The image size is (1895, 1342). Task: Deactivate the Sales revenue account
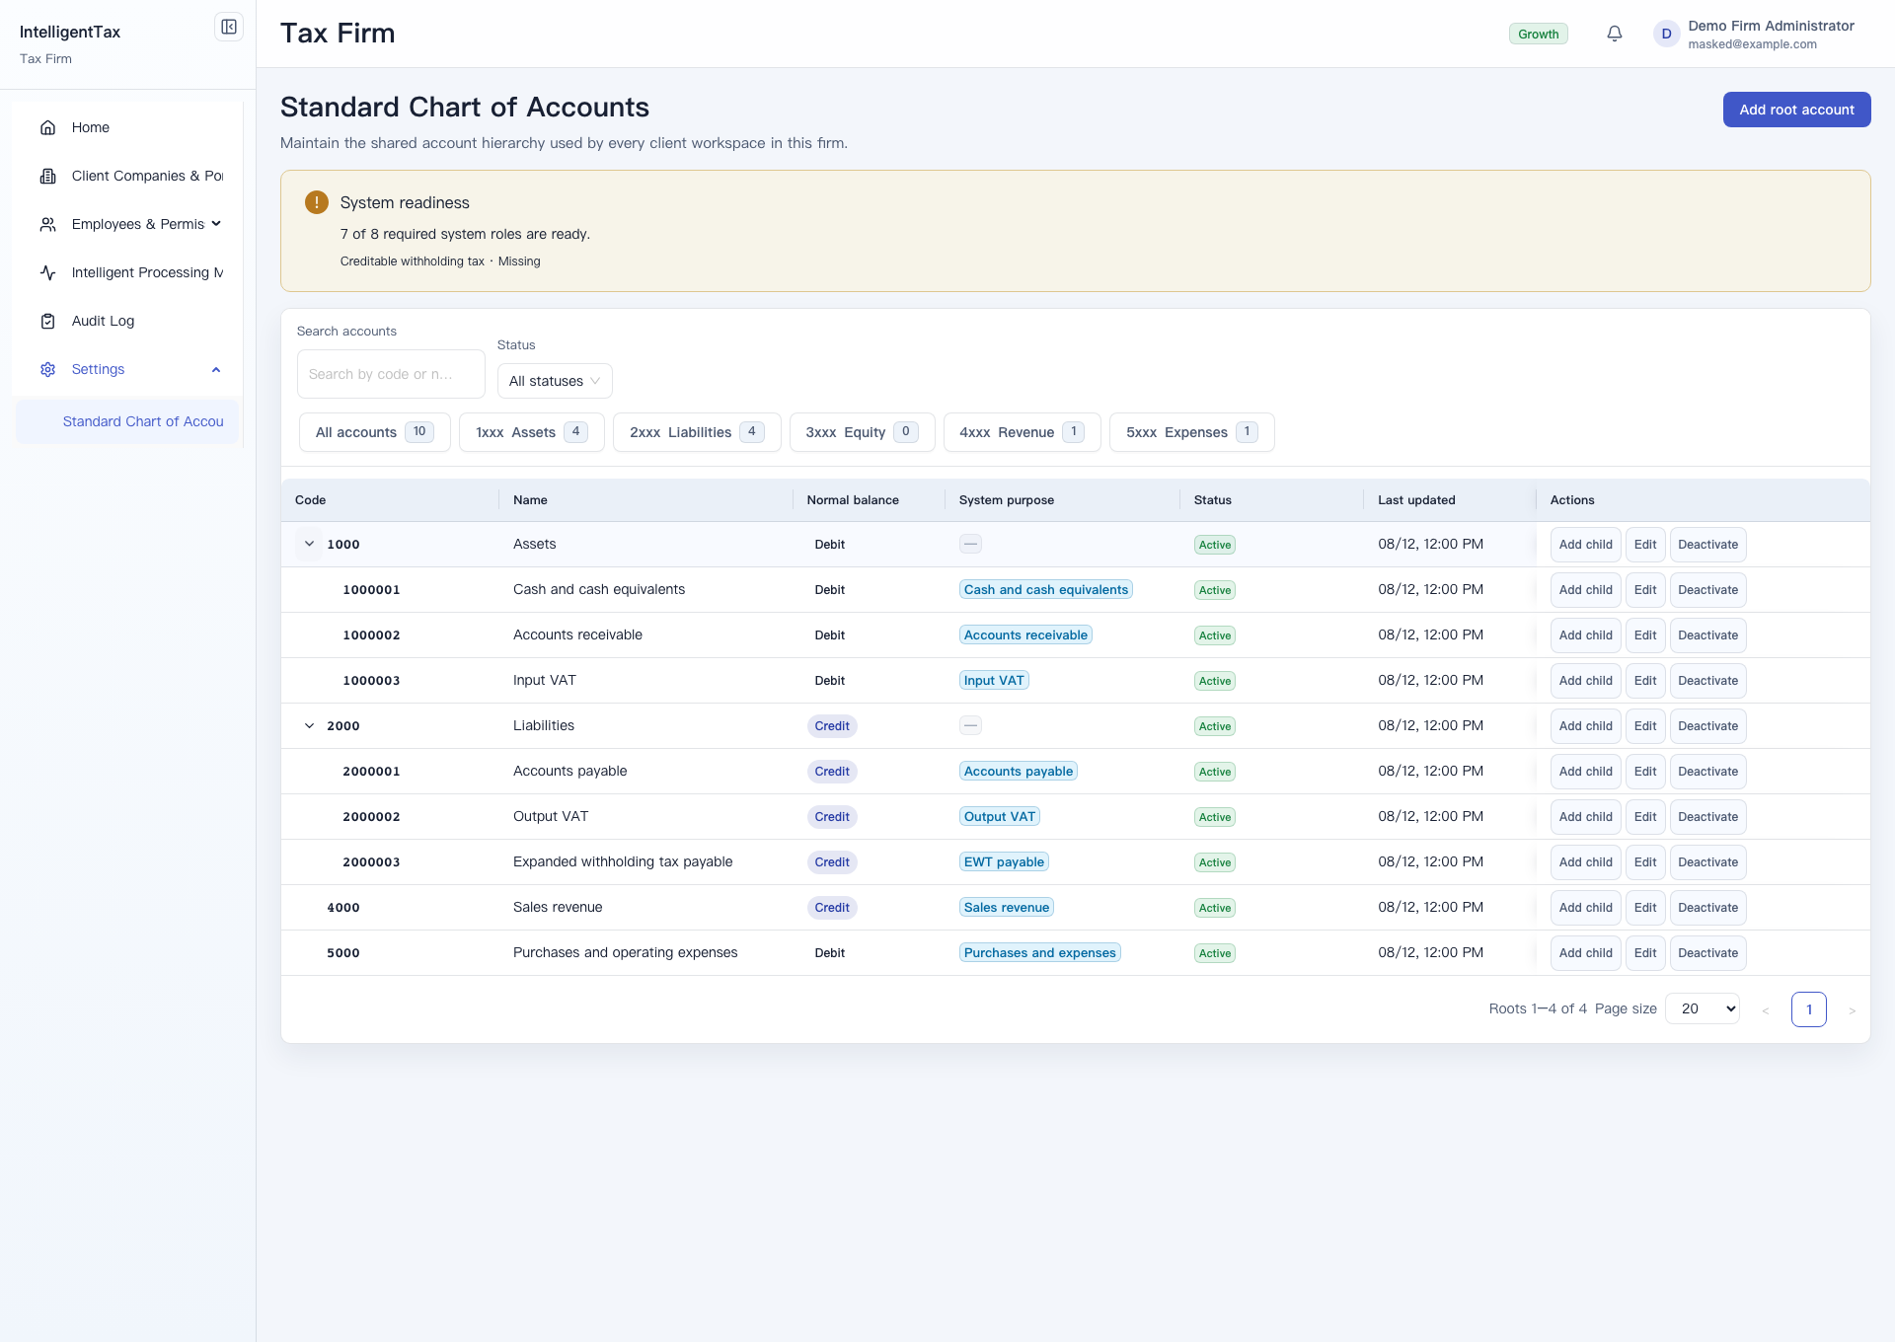point(1707,908)
